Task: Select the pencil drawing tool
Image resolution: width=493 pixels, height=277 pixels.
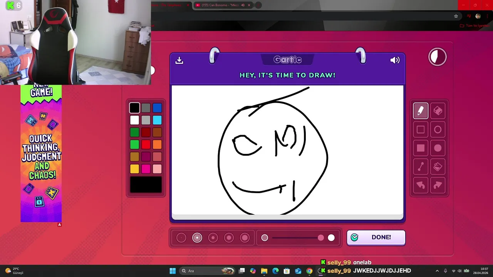Action: pyautogui.click(x=421, y=111)
